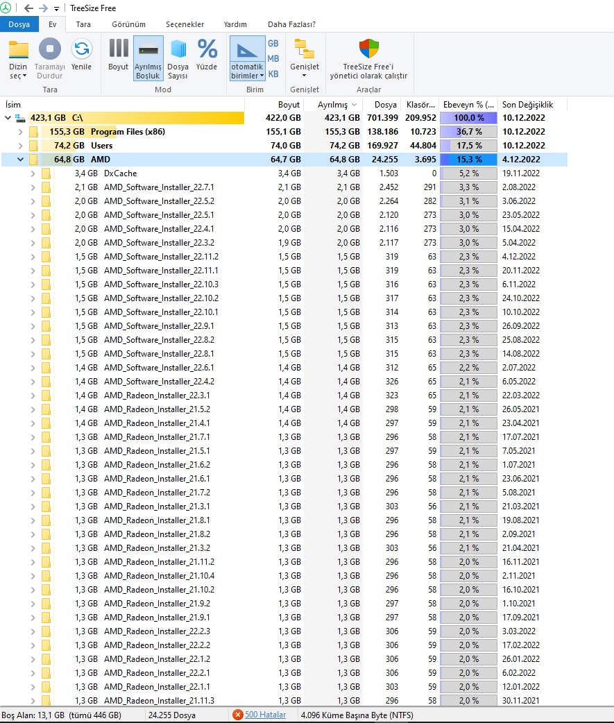Stop scan with Taramayı Durdur

click(50, 59)
